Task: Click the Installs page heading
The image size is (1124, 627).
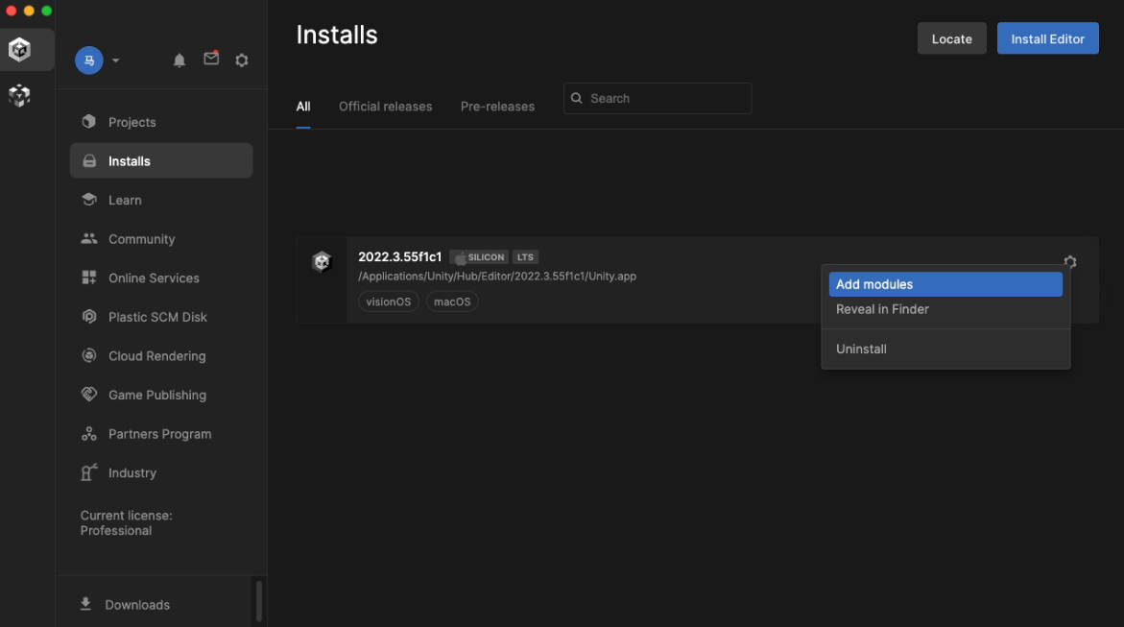Action: [336, 36]
